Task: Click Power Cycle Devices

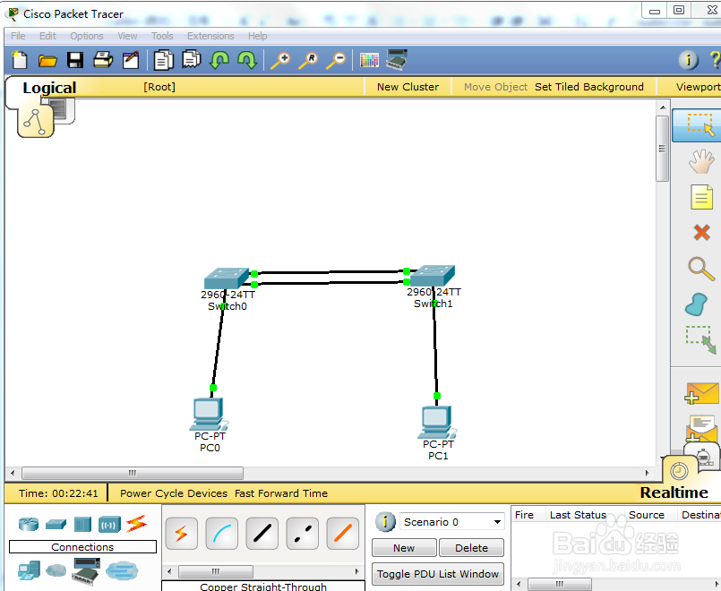Action: coord(174,493)
